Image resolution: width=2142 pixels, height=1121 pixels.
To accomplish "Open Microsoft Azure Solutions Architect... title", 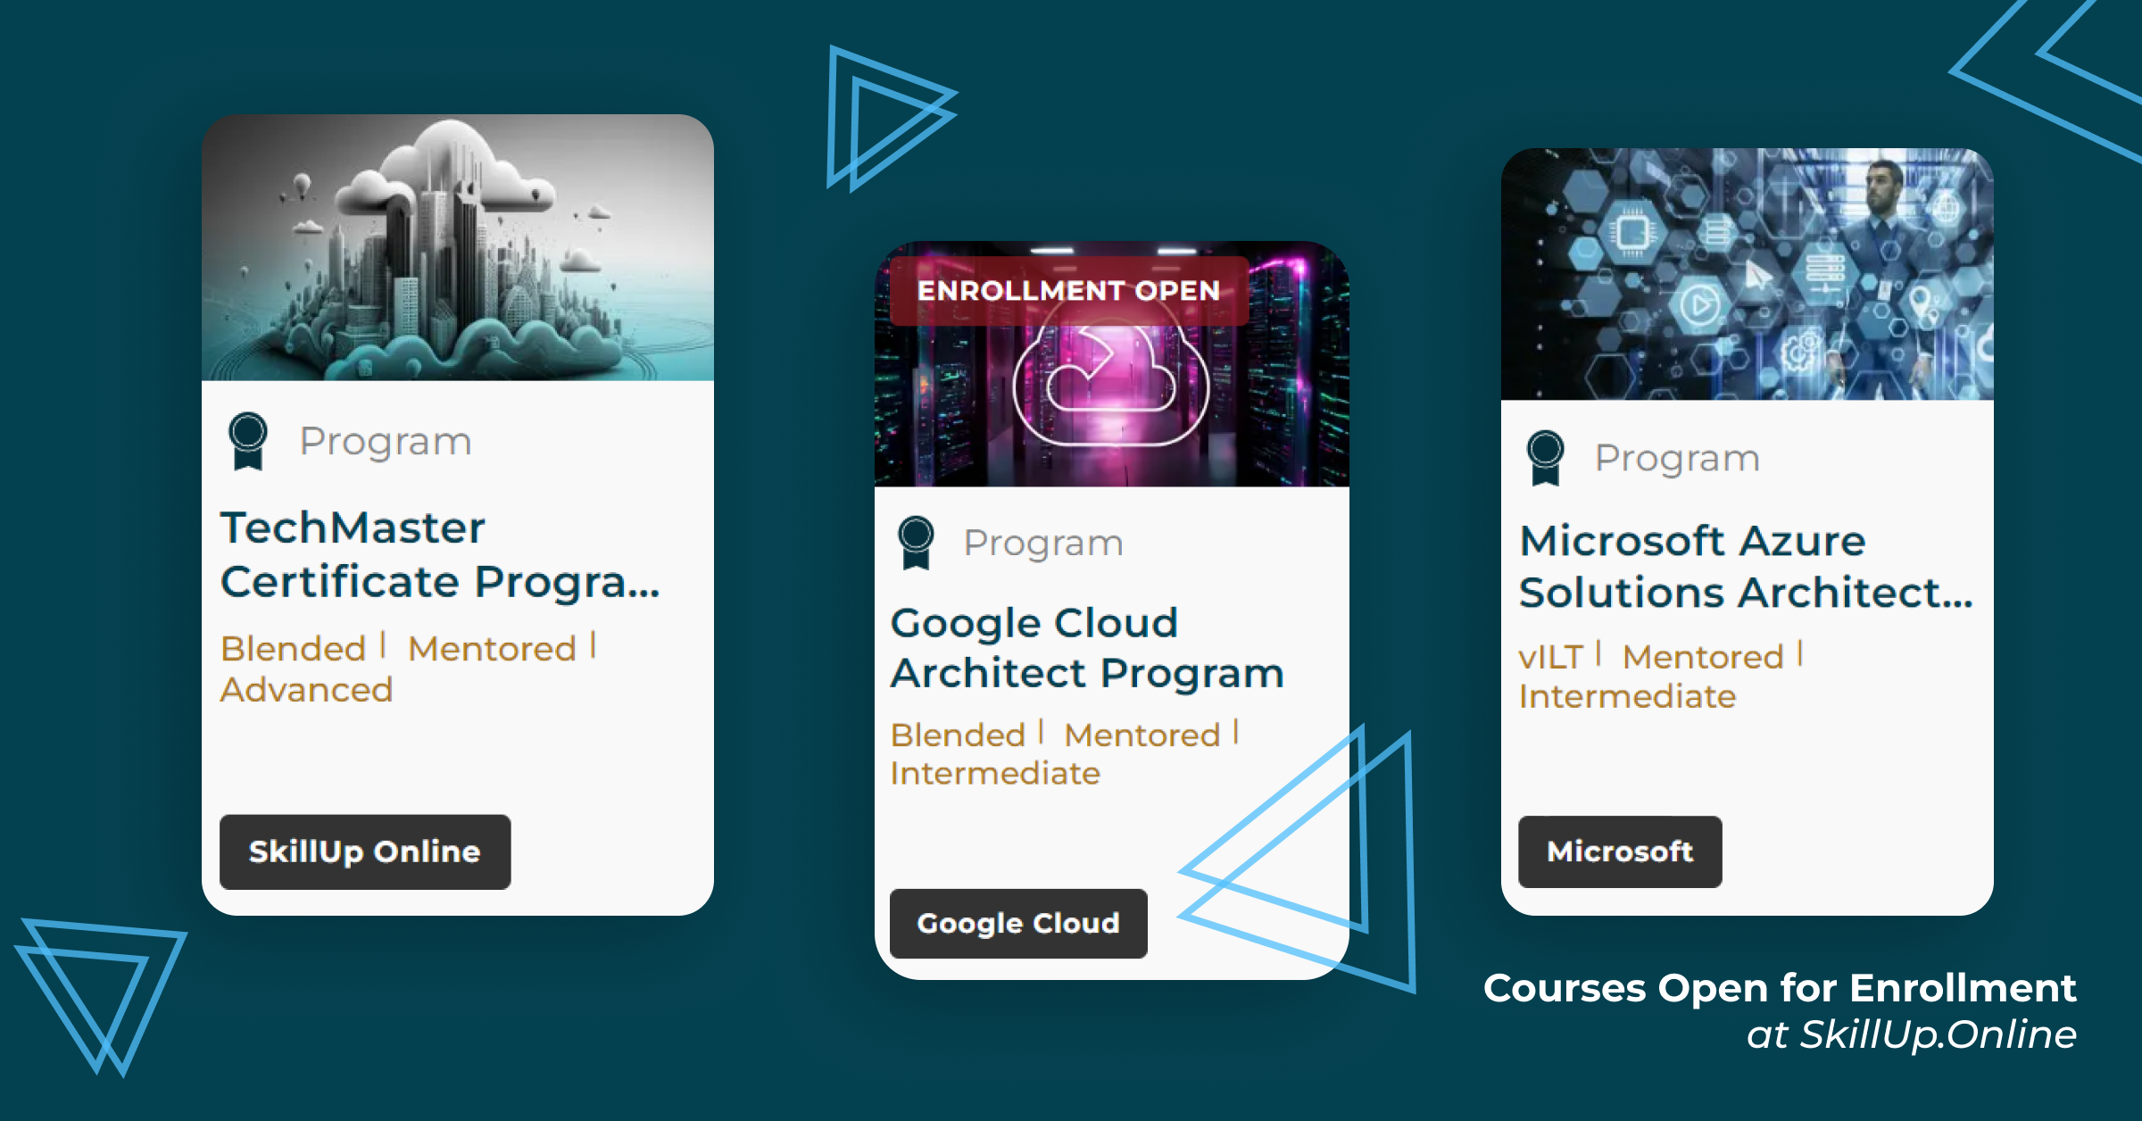I will 1746,567.
